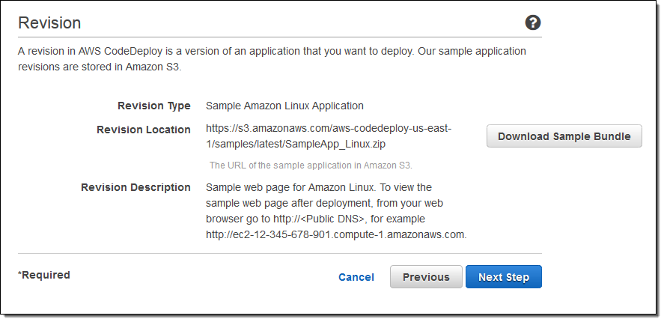The image size is (664, 322).
Task: Click the Revision section heading
Action: (x=49, y=22)
